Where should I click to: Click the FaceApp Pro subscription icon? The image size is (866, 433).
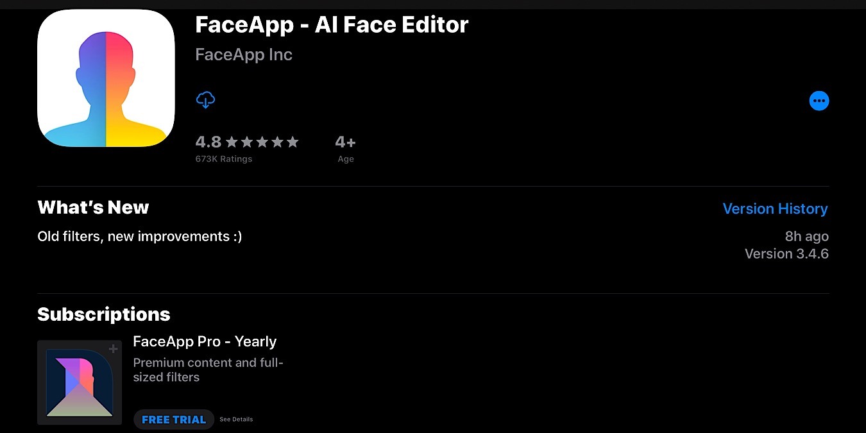coord(79,382)
